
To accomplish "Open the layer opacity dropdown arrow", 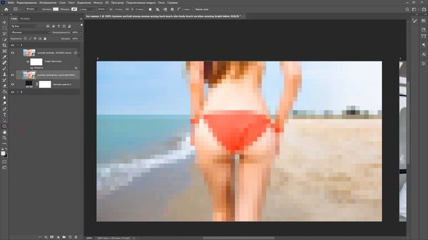I will (80, 33).
